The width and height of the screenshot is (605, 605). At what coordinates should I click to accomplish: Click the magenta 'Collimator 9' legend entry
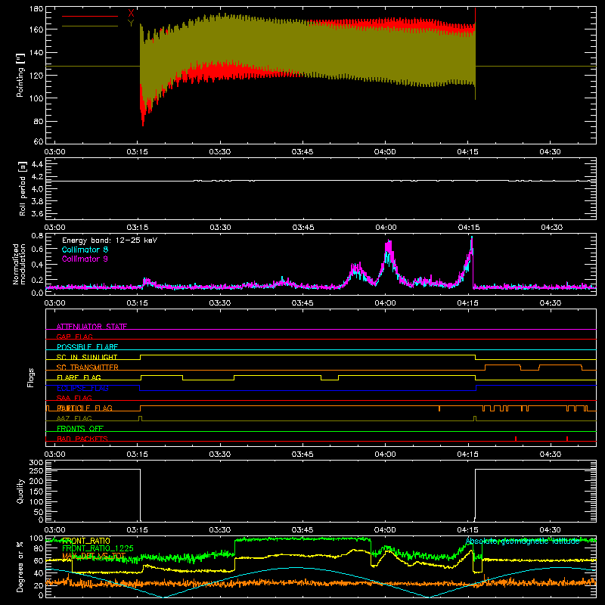pyautogui.click(x=85, y=259)
